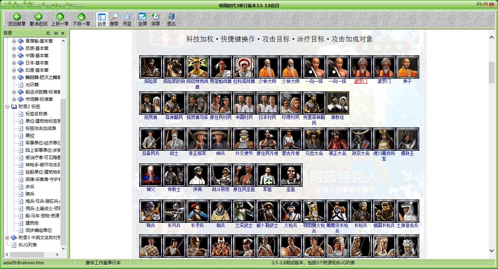
Task: Open the 土狼游击兵 text link
Action: click(408, 225)
